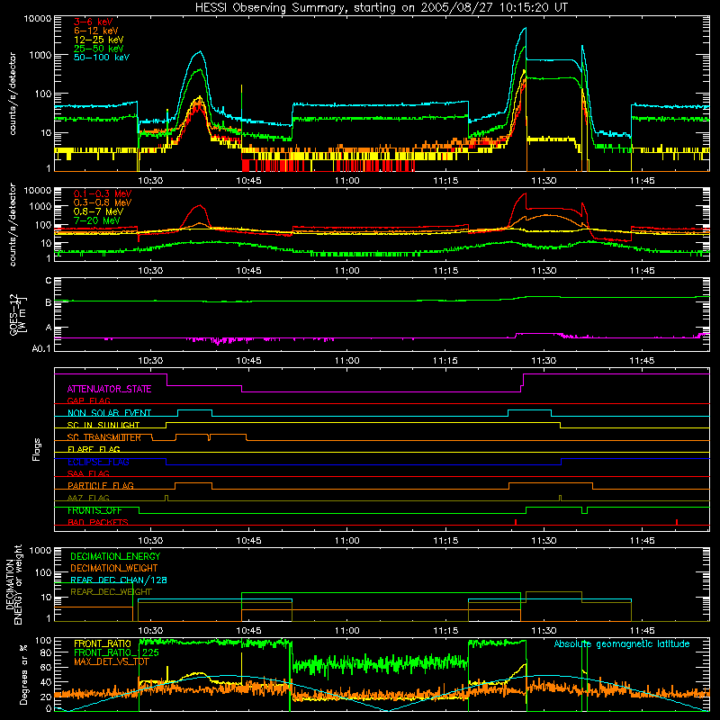The image size is (720, 720).
Task: Select the FRONTS_OFF flag label
Action: [94, 510]
